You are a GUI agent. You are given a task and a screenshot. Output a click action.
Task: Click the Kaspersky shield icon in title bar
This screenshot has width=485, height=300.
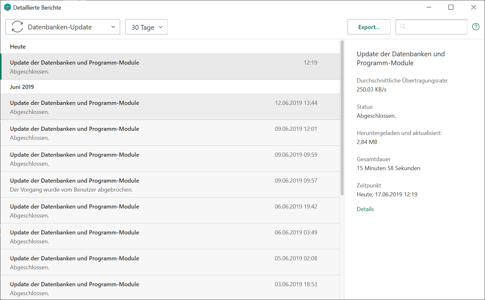7,7
